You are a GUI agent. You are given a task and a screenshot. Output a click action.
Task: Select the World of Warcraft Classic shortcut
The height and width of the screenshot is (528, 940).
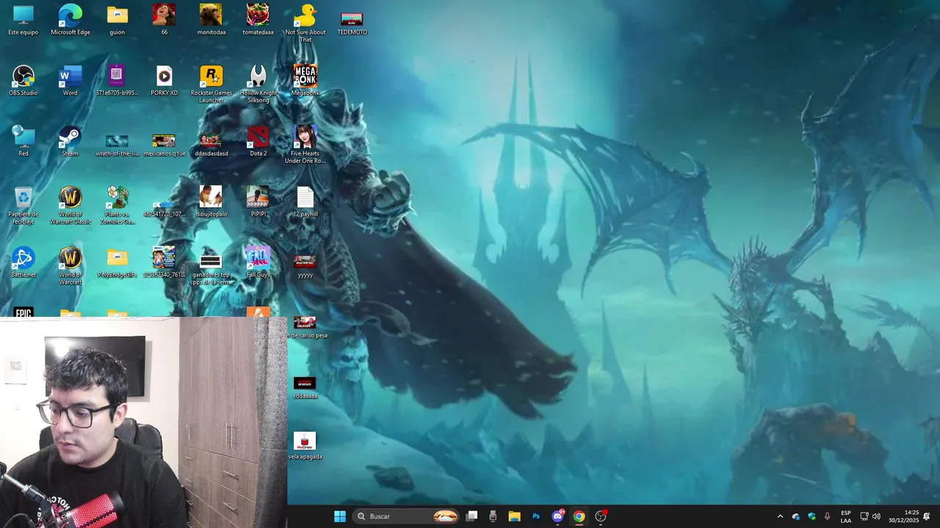tap(70, 205)
